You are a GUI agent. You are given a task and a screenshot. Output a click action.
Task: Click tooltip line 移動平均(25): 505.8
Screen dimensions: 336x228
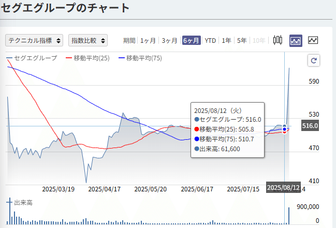pyautogui.click(x=224, y=129)
